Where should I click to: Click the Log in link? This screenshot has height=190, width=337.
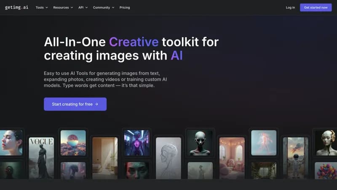coord(290,8)
